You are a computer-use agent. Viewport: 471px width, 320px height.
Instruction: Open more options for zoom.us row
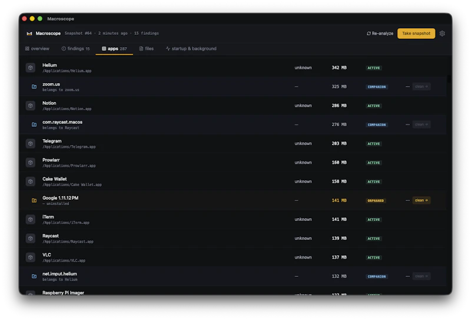pyautogui.click(x=407, y=87)
